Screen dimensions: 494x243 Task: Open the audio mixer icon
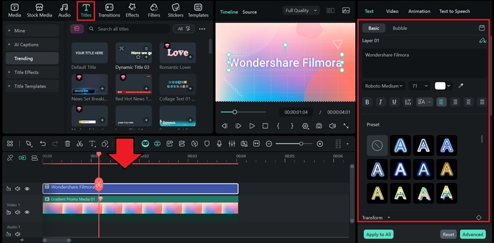tap(232, 144)
